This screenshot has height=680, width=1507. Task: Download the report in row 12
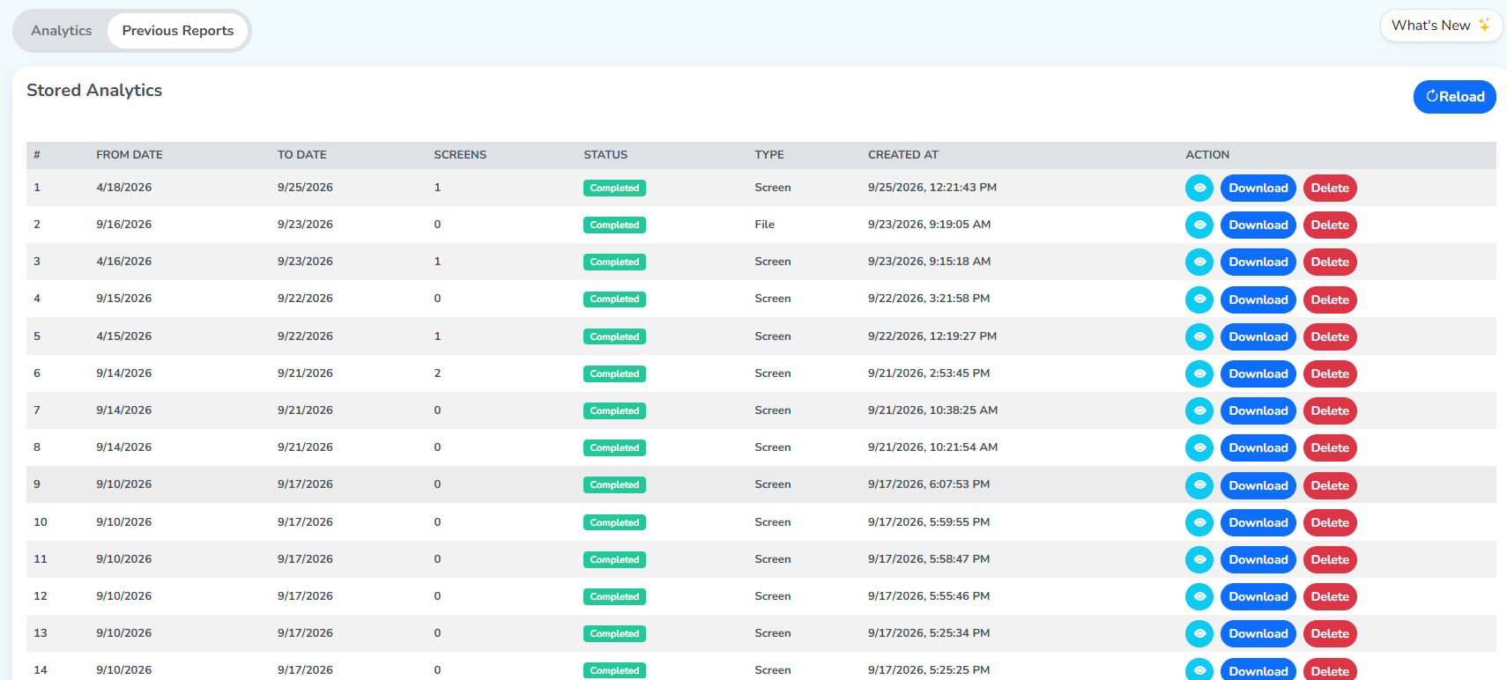(1258, 596)
